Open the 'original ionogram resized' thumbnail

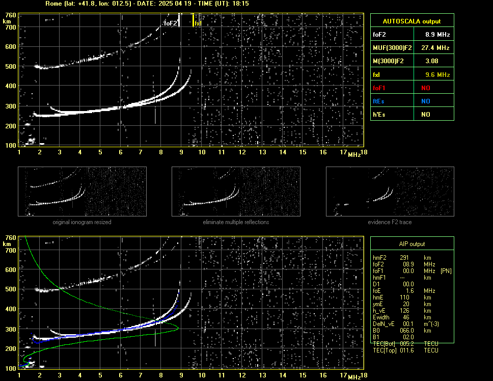click(82, 192)
